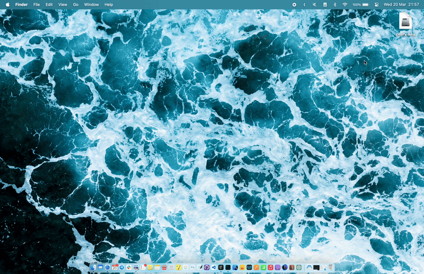The width and height of the screenshot is (424, 274).
Task: Select the Zedify.dmg file on desktop
Action: click(x=405, y=23)
